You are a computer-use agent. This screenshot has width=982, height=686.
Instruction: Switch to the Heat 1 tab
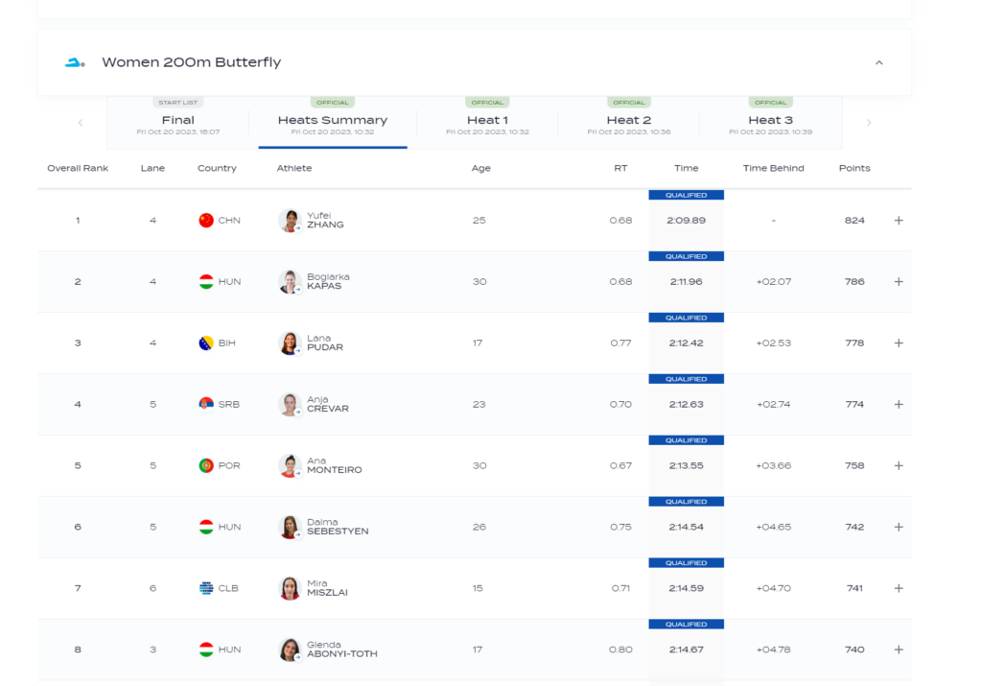[x=487, y=121]
